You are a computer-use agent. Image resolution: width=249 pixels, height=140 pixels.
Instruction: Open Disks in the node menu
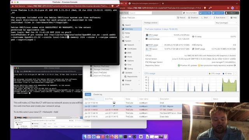click(127, 85)
